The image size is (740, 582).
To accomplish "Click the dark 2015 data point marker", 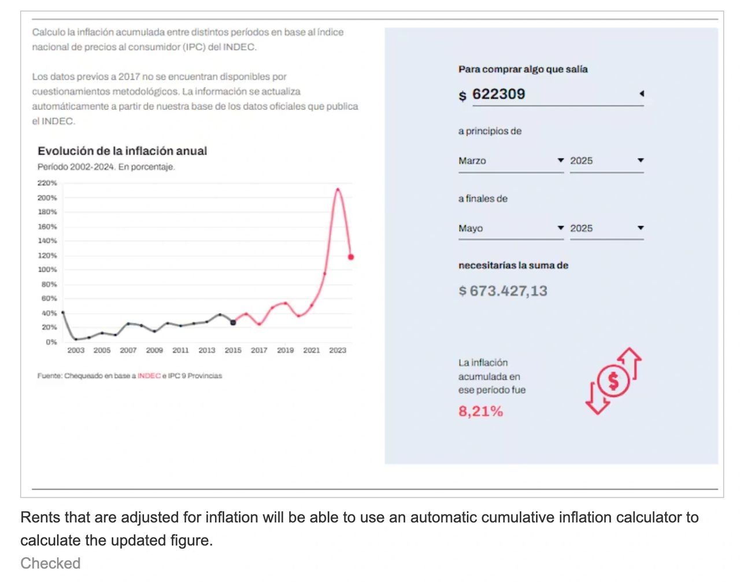I will click(x=233, y=322).
